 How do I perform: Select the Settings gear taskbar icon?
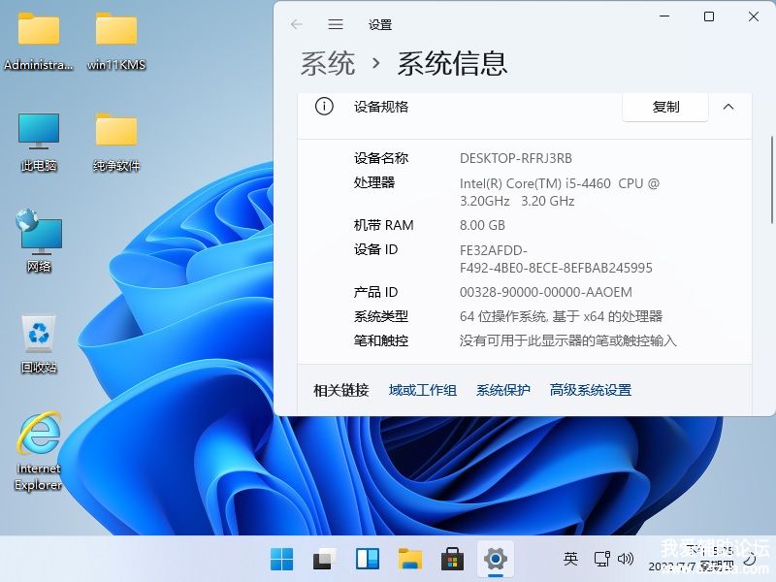pyautogui.click(x=496, y=560)
